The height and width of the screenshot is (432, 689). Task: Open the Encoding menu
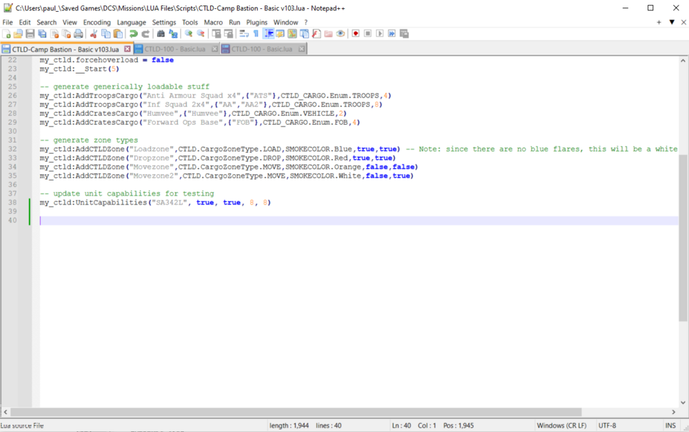96,22
